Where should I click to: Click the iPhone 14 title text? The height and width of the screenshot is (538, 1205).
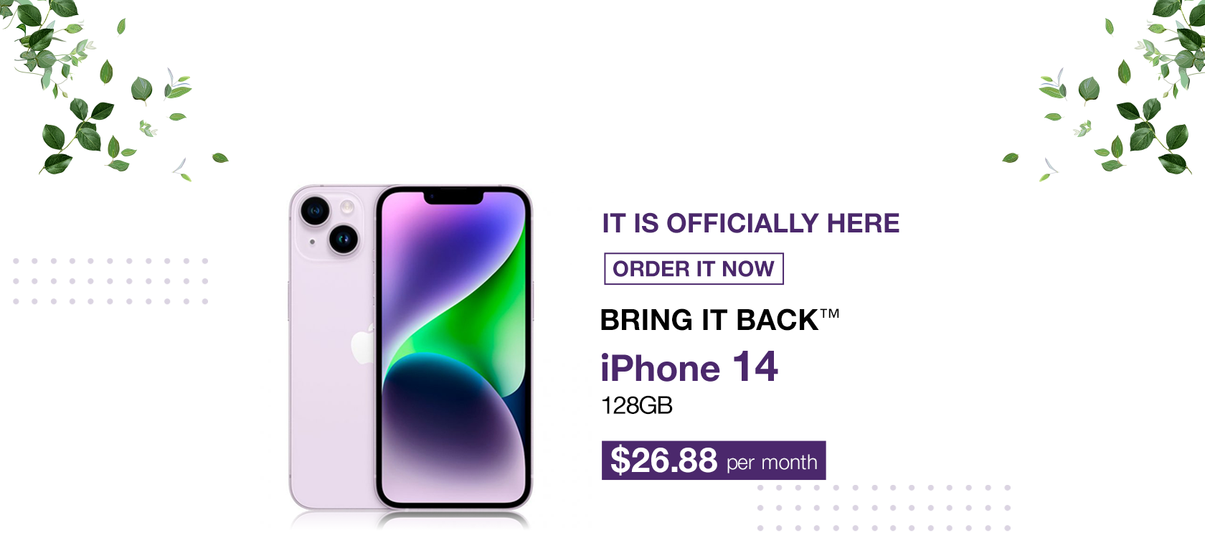pyautogui.click(x=689, y=367)
